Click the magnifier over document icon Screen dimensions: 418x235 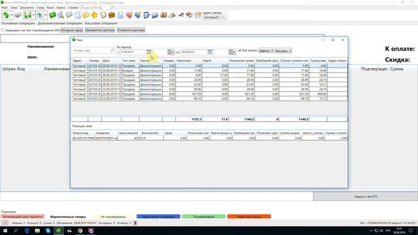(61, 15)
